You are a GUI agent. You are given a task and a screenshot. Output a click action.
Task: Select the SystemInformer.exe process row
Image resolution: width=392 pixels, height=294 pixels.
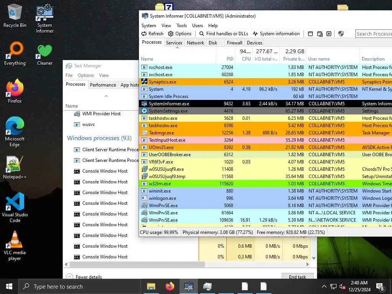[x=266, y=103]
